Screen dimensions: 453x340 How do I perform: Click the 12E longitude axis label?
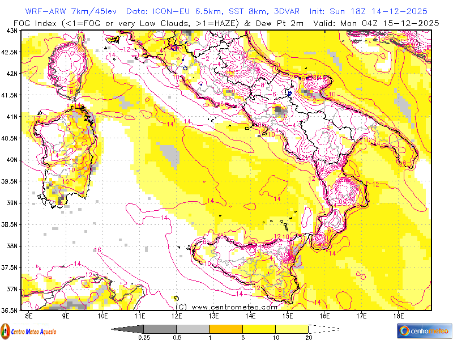pyautogui.click(x=177, y=315)
